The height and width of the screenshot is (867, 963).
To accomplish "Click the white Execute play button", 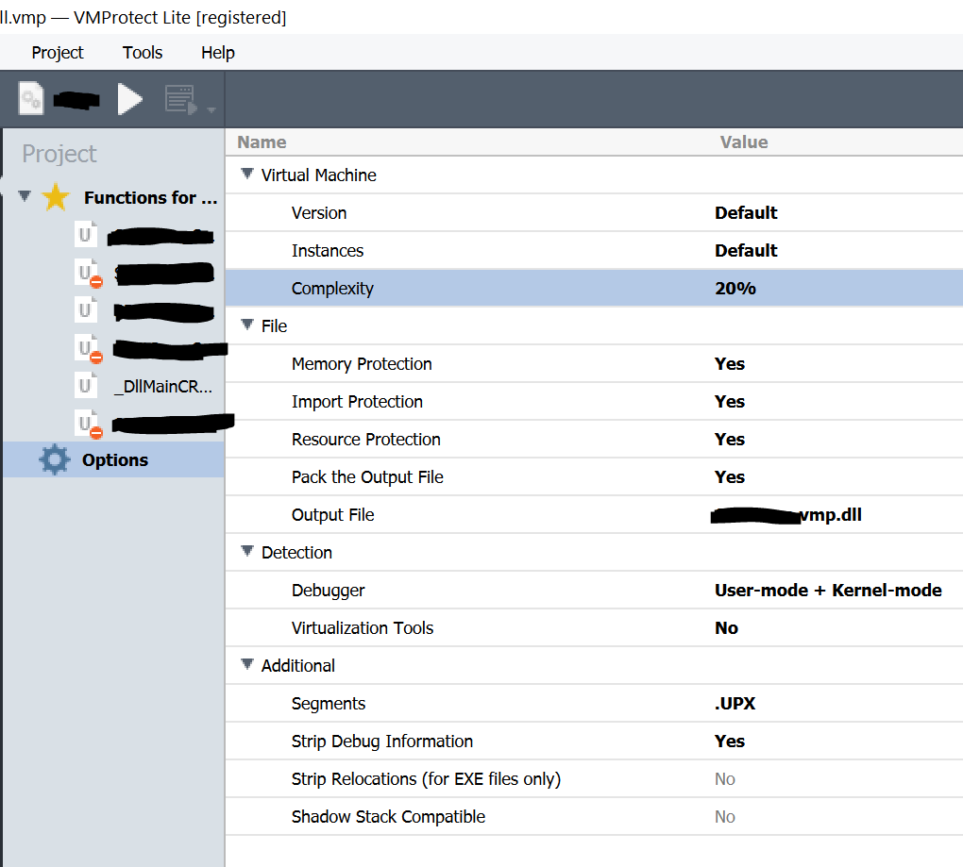I will [130, 99].
